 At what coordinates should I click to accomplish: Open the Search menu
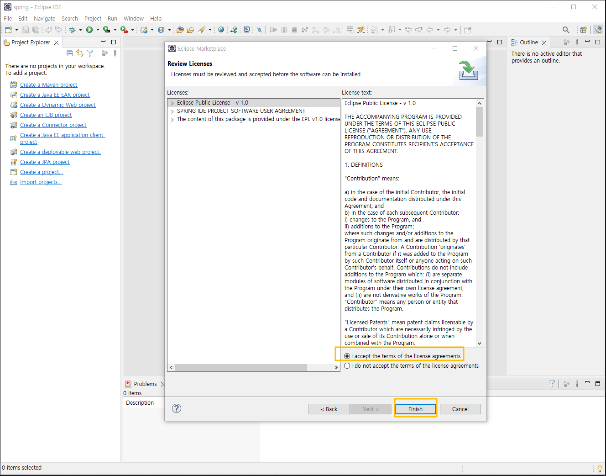(70, 19)
